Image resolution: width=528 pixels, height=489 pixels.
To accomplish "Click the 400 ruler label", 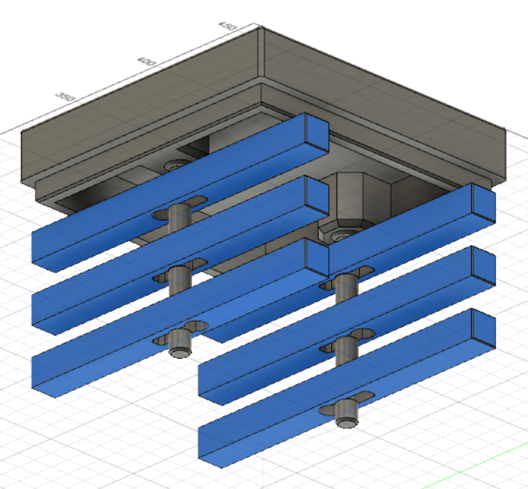I will 147,62.
